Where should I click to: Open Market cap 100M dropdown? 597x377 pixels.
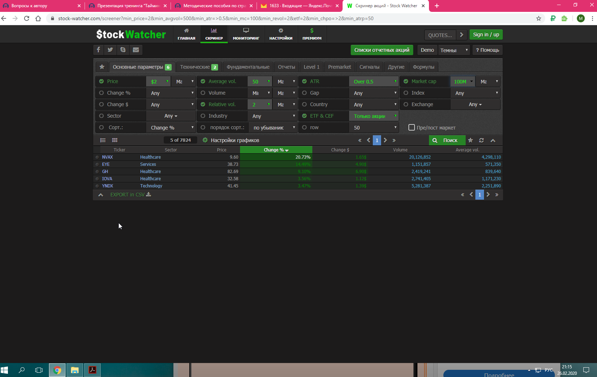463,82
